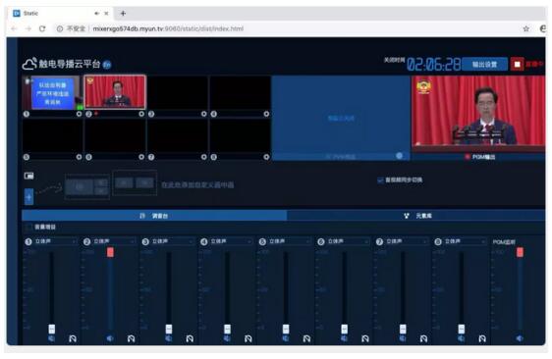Open settings gear of input source 4
This screenshot has height=359, width=552.
tap(266, 114)
